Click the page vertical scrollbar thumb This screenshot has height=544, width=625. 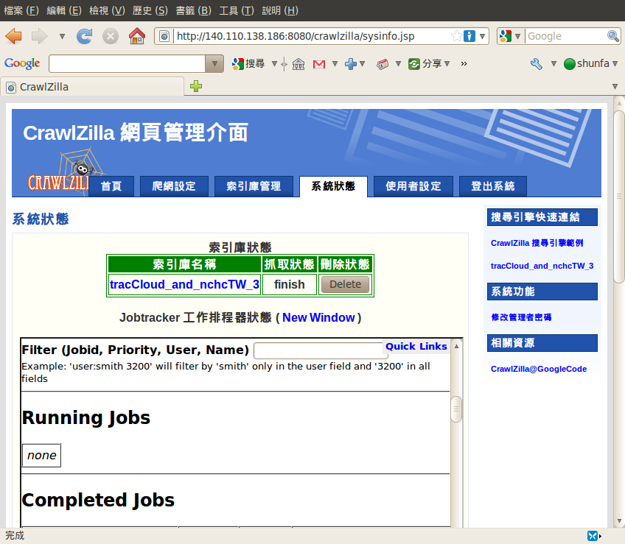pos(619,197)
